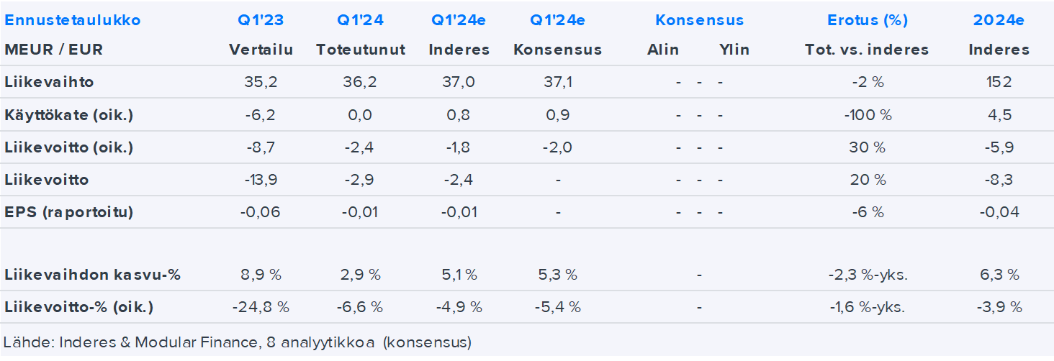Select the Liikevoitto-% (oik.) row label
This screenshot has width=1054, height=361.
click(x=79, y=307)
